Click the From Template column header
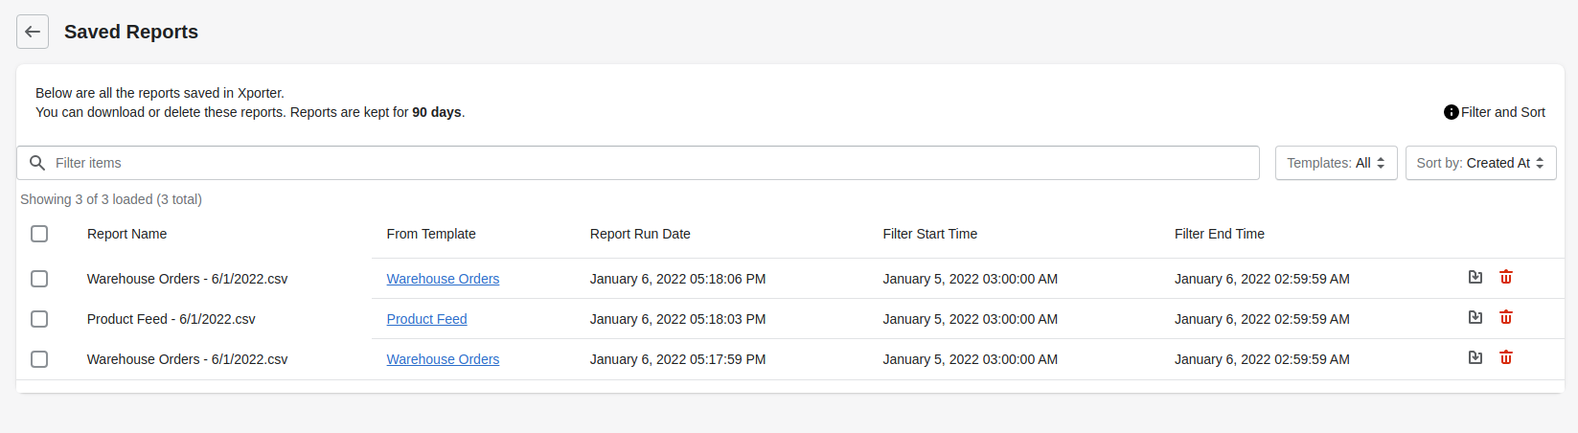This screenshot has width=1578, height=433. [431, 234]
